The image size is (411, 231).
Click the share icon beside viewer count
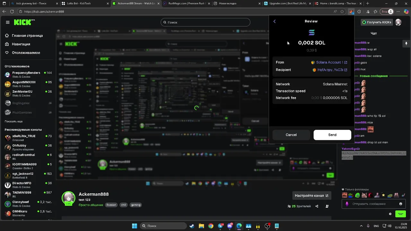pos(317,206)
